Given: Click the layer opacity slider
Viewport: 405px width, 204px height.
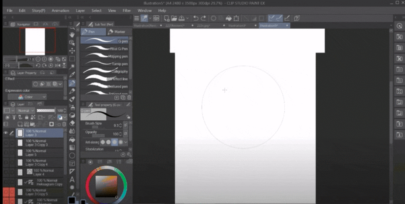Looking at the screenshot, I should 46,111.
